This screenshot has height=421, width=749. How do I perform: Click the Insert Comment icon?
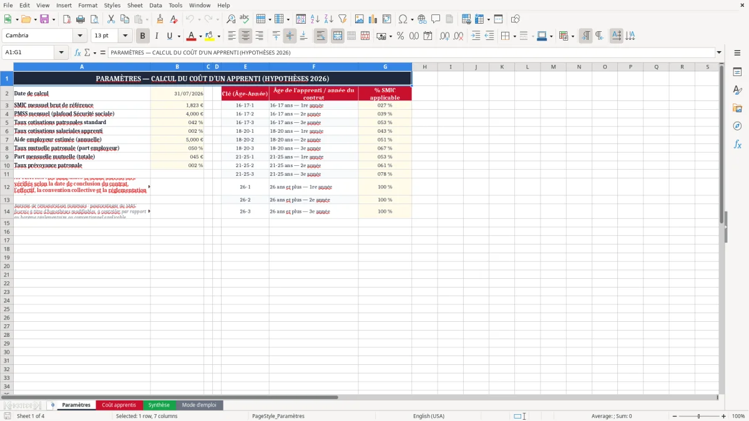[436, 19]
